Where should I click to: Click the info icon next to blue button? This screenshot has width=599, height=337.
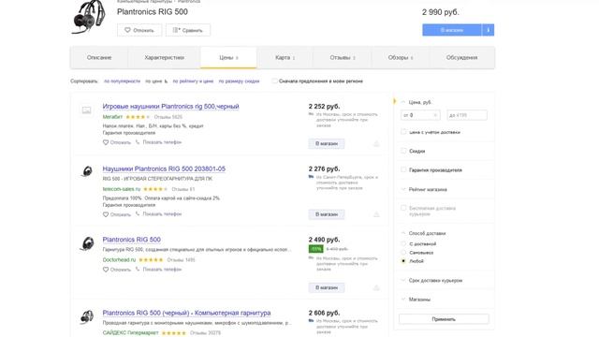click(x=488, y=30)
